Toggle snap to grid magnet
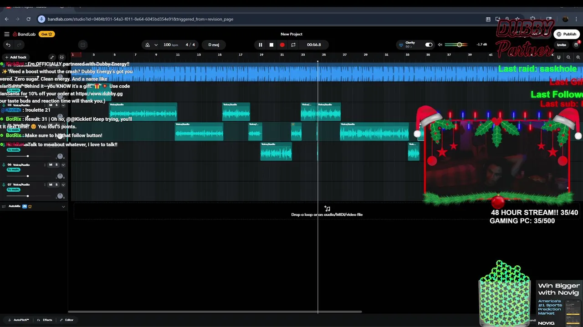The height and width of the screenshot is (327, 583). (x=559, y=57)
